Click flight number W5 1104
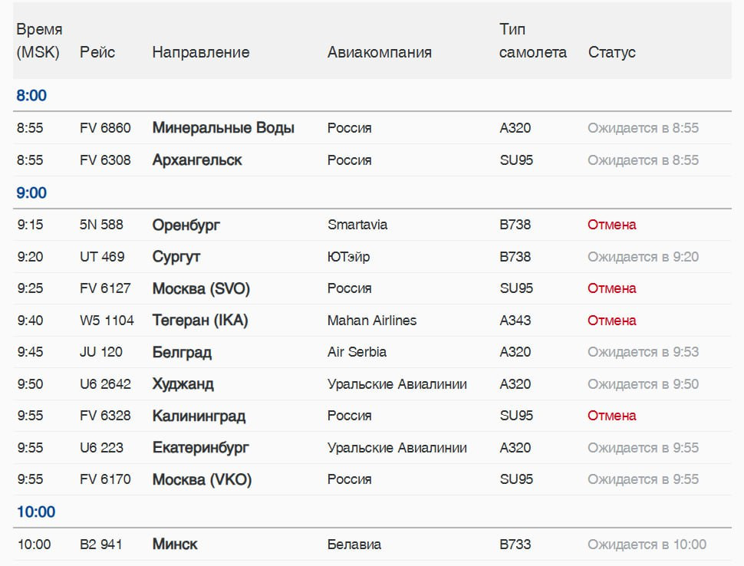Viewport: 744px width, 566px height. (107, 321)
